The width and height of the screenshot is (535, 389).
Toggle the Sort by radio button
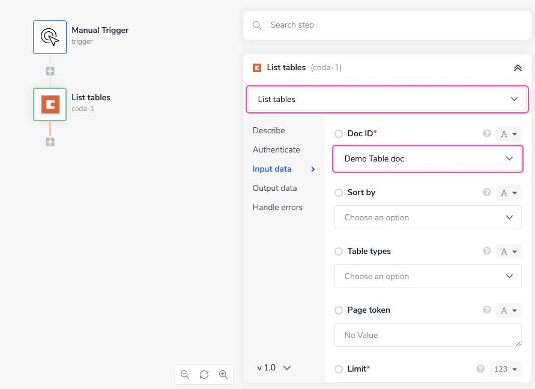point(339,193)
